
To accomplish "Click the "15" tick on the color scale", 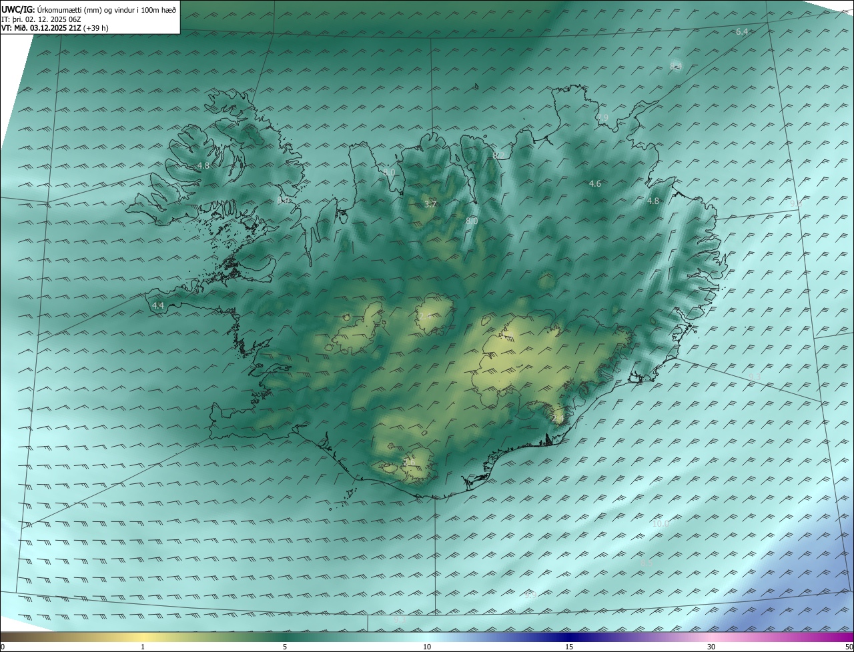I will point(569,647).
